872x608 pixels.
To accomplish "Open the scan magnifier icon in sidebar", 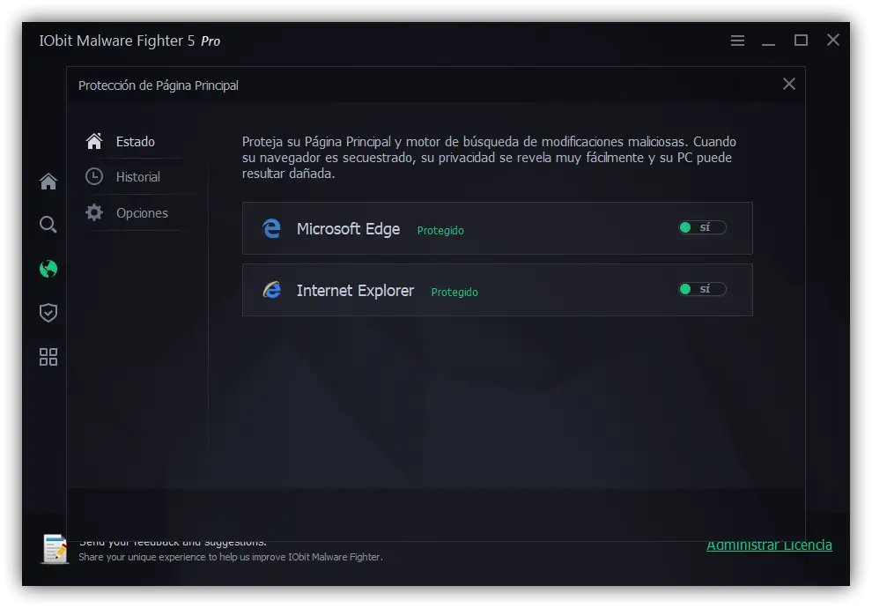I will pos(48,225).
